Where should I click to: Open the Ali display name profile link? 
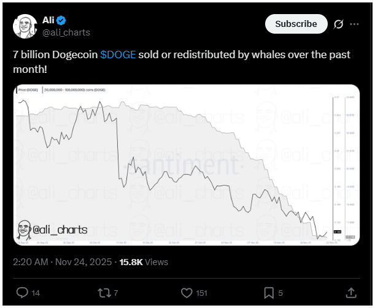tap(48, 20)
